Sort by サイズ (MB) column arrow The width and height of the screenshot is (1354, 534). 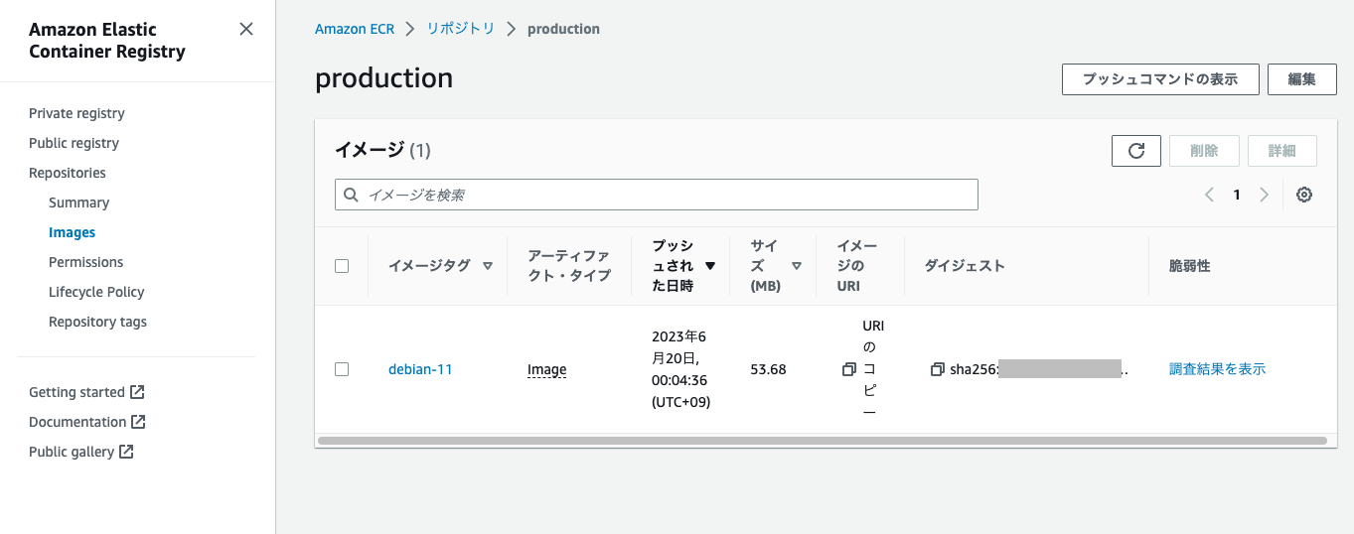(796, 266)
